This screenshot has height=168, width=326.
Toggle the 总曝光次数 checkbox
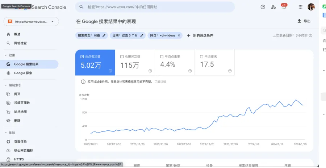coord(122,56)
